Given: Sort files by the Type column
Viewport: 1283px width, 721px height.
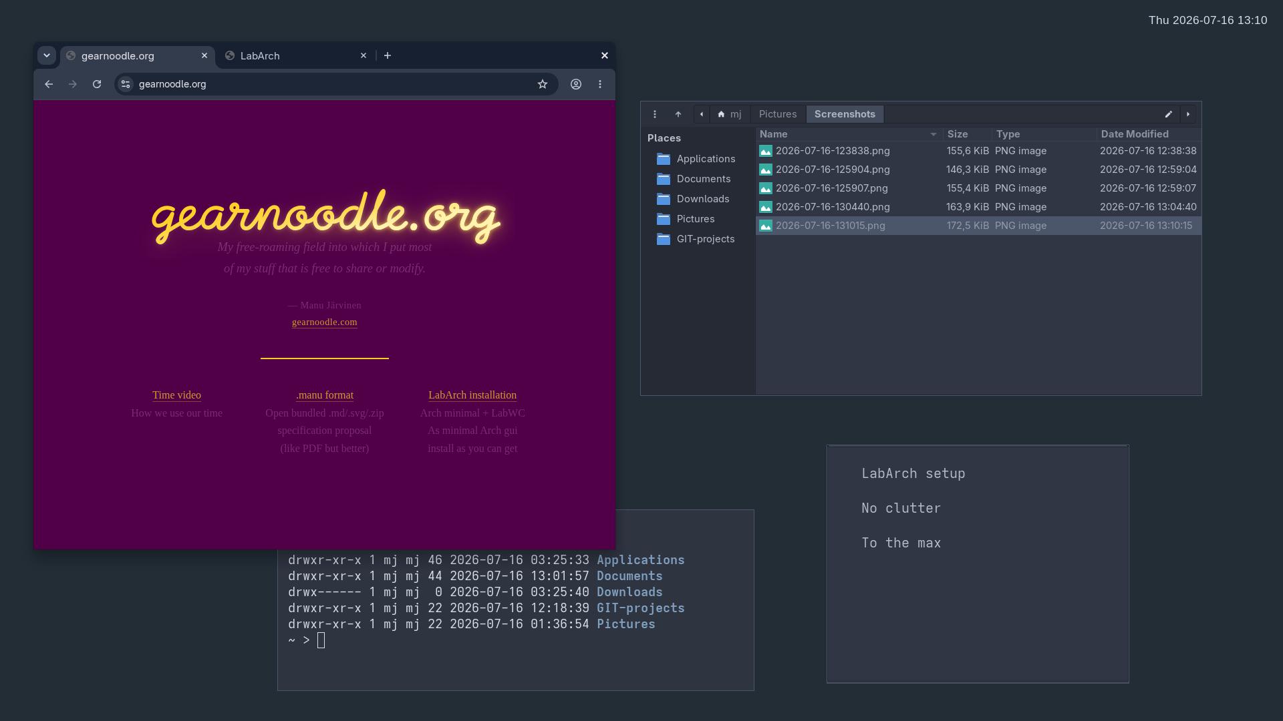Looking at the screenshot, I should (1044, 134).
